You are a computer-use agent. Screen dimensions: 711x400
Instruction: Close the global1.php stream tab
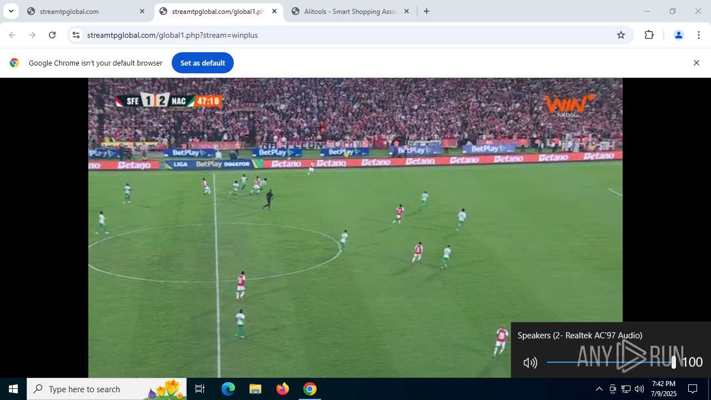click(x=274, y=11)
